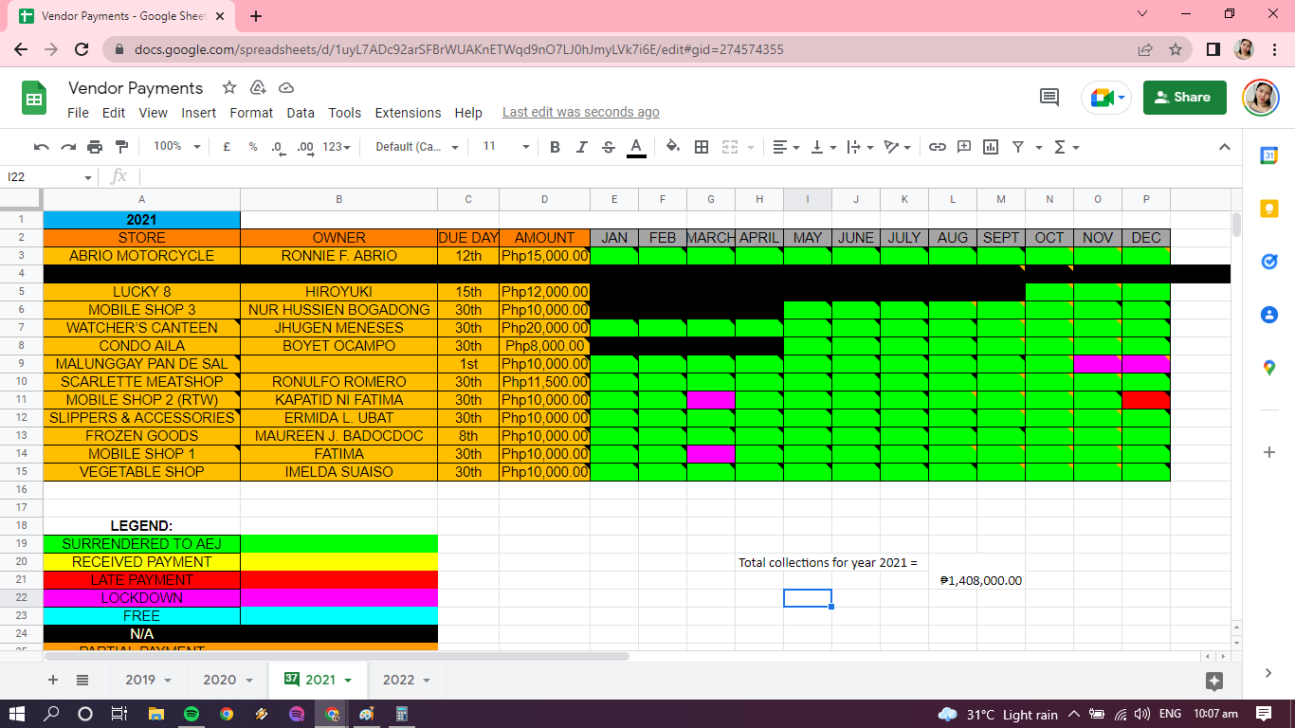
Task: Hide the menus with the up arrow
Action: (x=1224, y=147)
